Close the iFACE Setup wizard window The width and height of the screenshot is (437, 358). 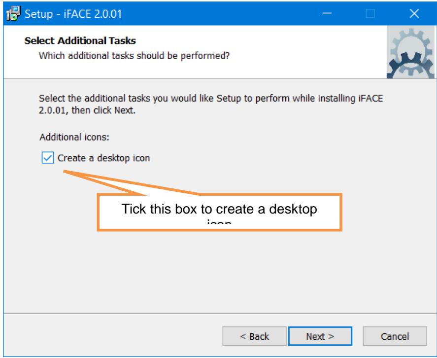[x=414, y=13]
